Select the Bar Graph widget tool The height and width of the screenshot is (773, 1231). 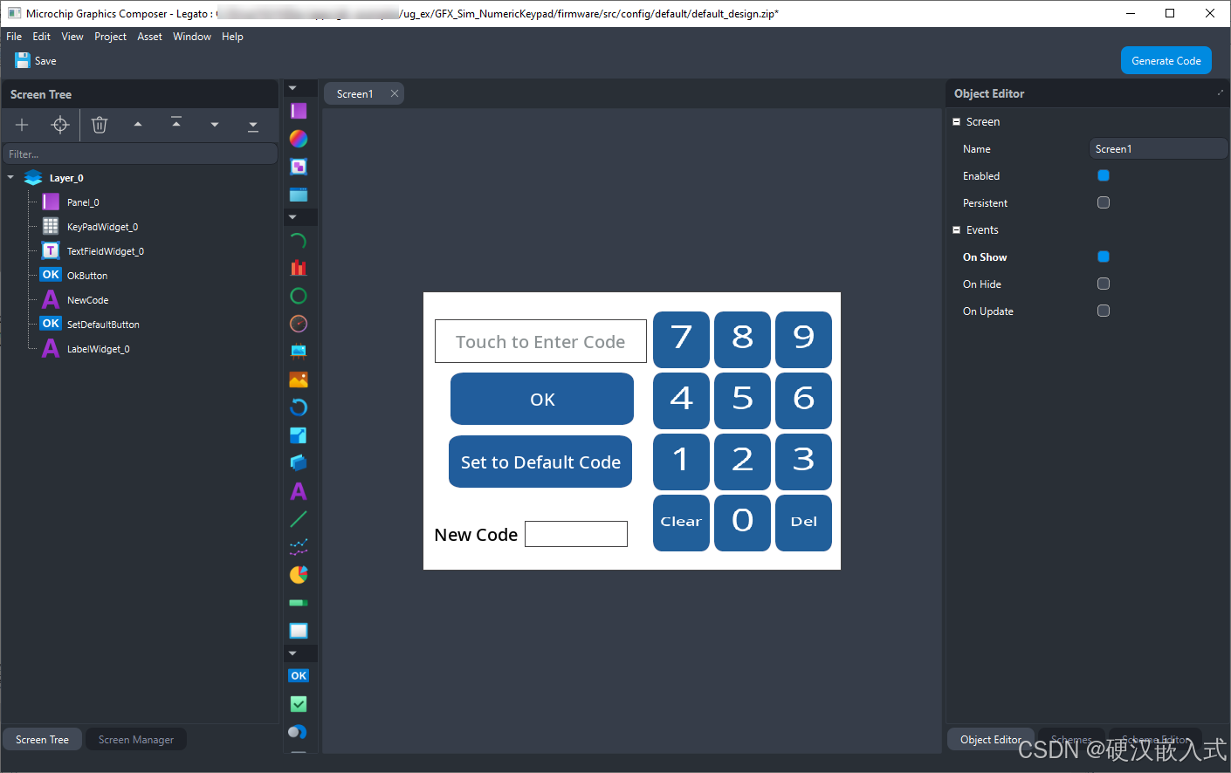(299, 268)
